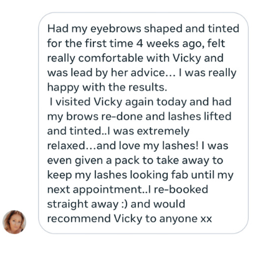Click the text "happy with the results."

click(107, 87)
